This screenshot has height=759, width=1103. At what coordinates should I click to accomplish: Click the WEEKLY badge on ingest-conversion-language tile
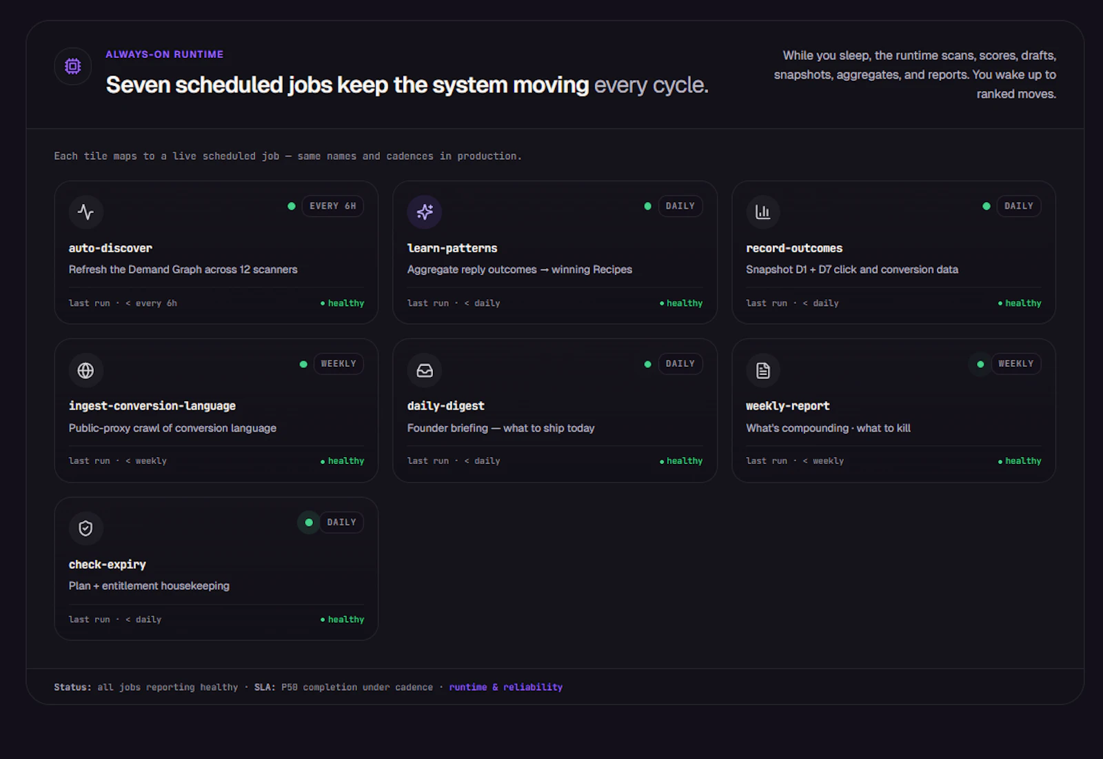[338, 364]
